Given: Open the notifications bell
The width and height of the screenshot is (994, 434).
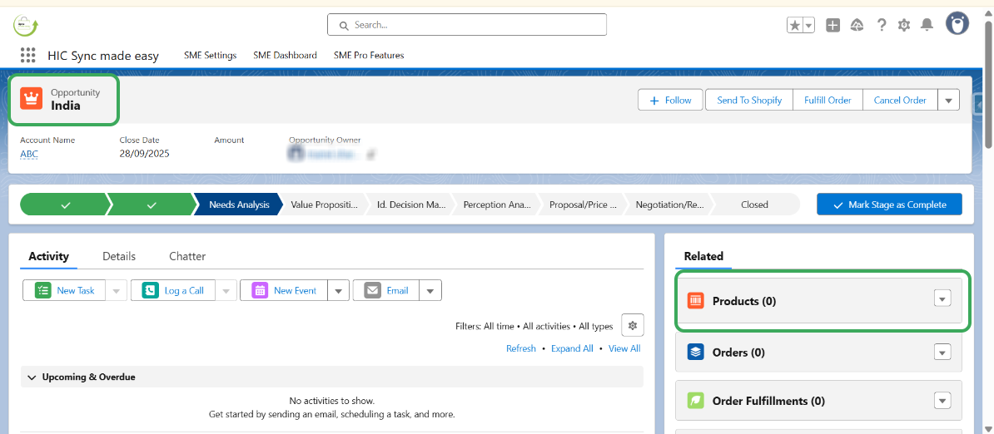Looking at the screenshot, I should [x=927, y=25].
